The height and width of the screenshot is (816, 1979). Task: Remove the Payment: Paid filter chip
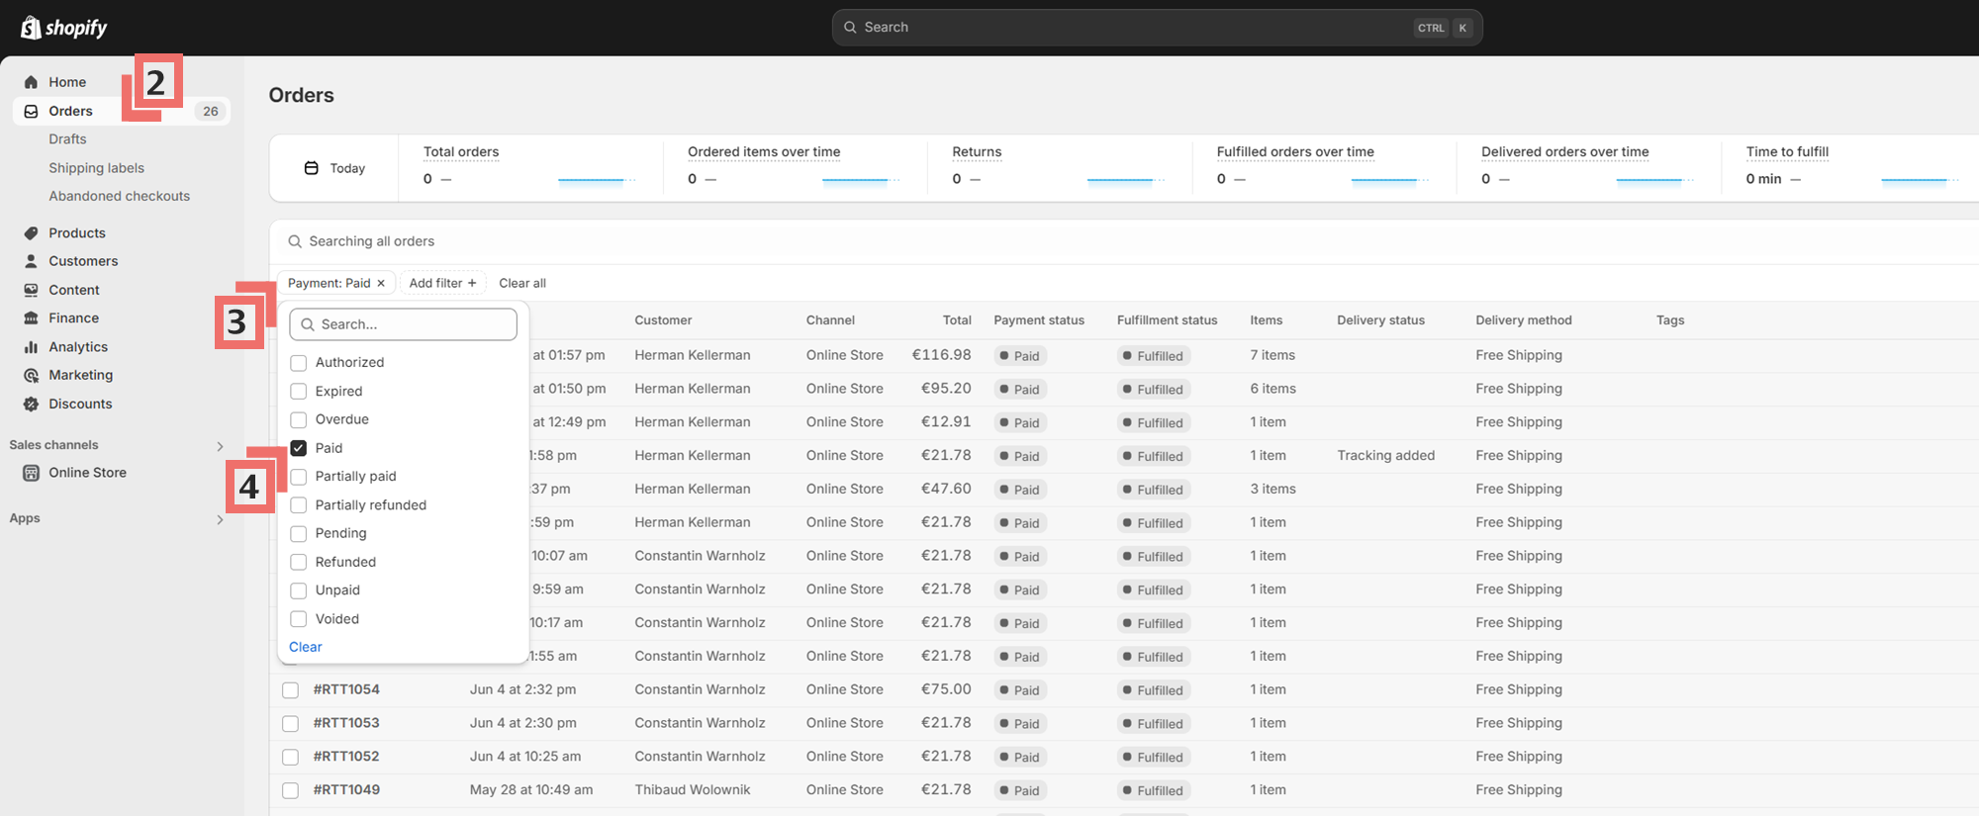pos(381,283)
